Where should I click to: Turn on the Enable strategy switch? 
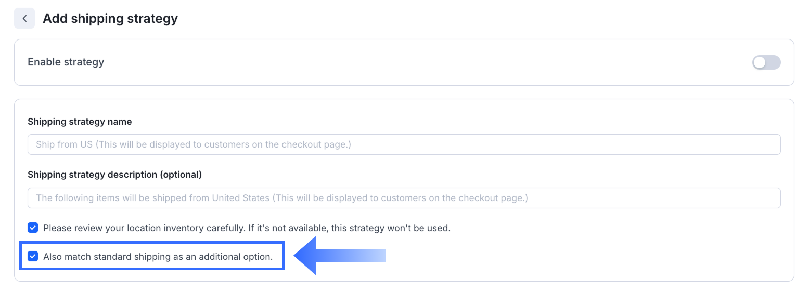pos(766,62)
